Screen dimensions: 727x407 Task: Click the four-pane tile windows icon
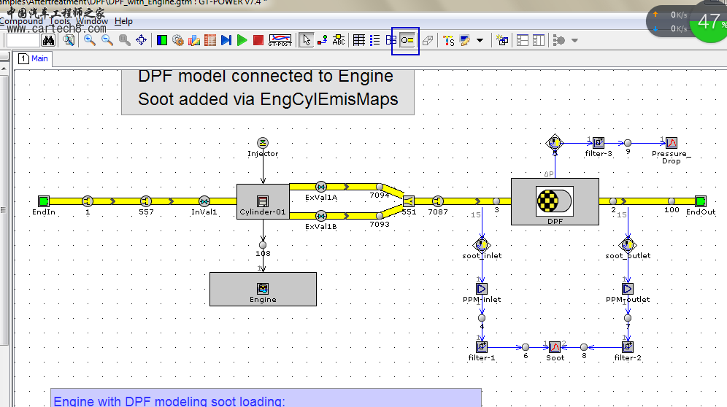391,40
